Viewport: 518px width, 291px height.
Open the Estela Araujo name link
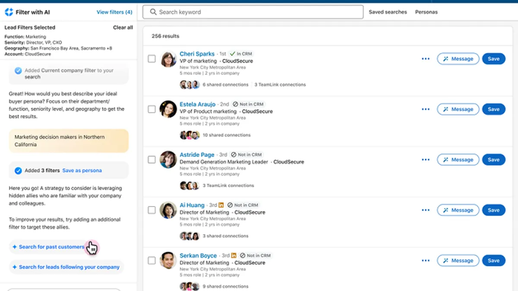click(197, 104)
